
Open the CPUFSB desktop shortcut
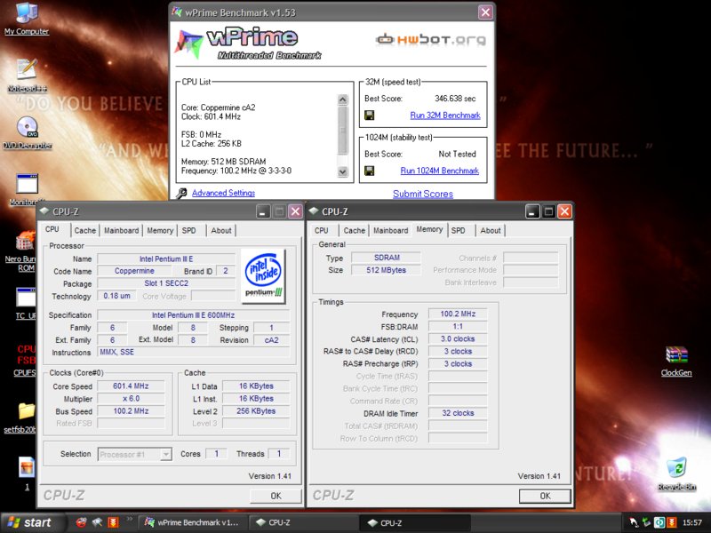click(x=25, y=361)
